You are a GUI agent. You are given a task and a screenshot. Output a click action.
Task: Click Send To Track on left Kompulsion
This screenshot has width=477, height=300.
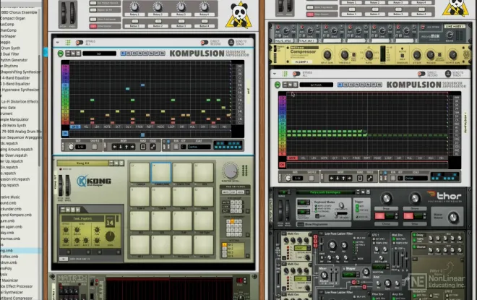231,43
